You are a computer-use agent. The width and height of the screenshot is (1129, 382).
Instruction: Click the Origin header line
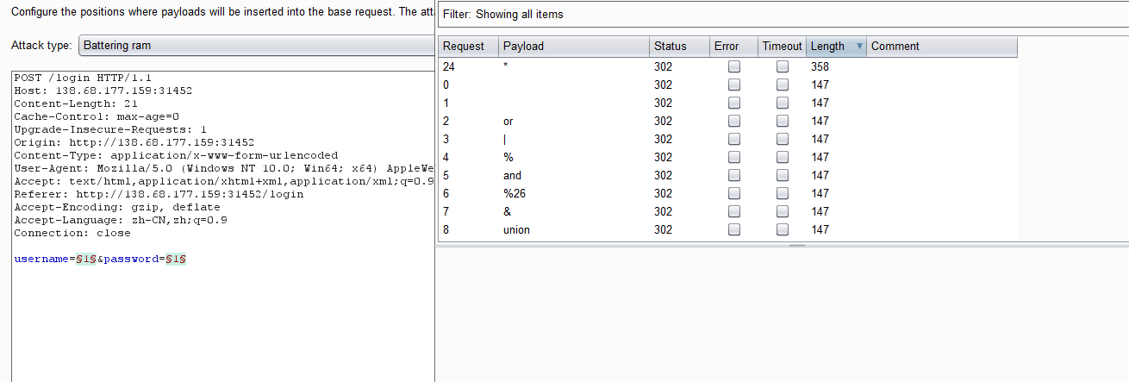134,142
